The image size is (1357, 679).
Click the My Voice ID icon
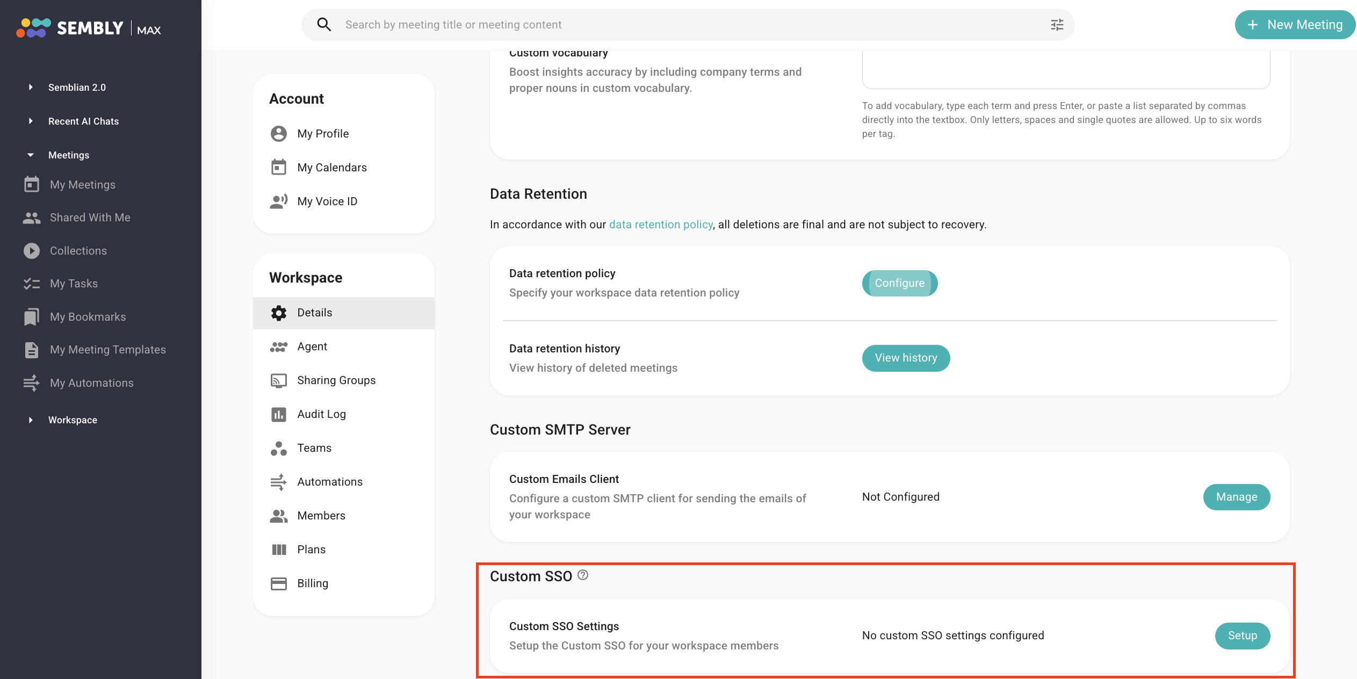(x=279, y=201)
